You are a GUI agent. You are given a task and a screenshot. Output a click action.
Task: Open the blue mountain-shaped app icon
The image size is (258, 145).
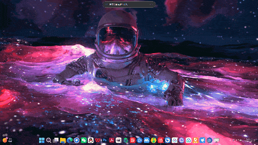pyautogui.click(x=146, y=140)
